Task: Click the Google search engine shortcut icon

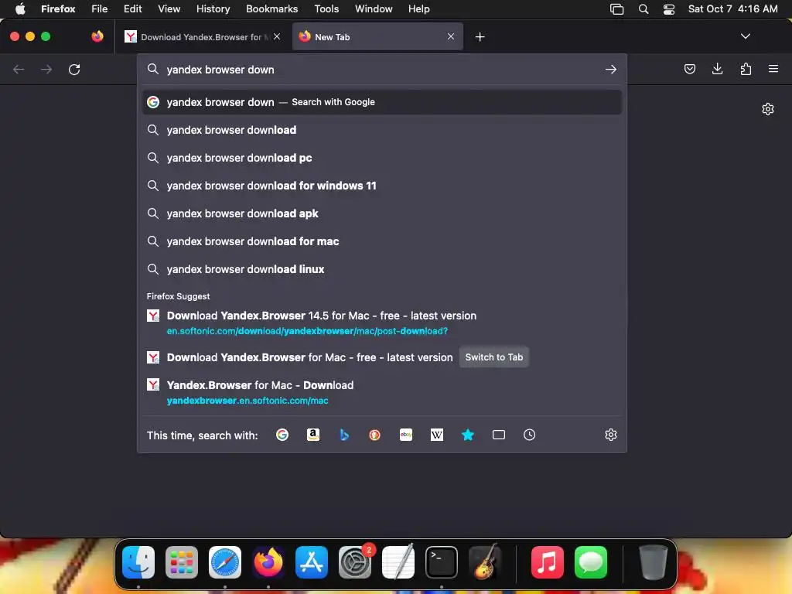Action: (282, 435)
